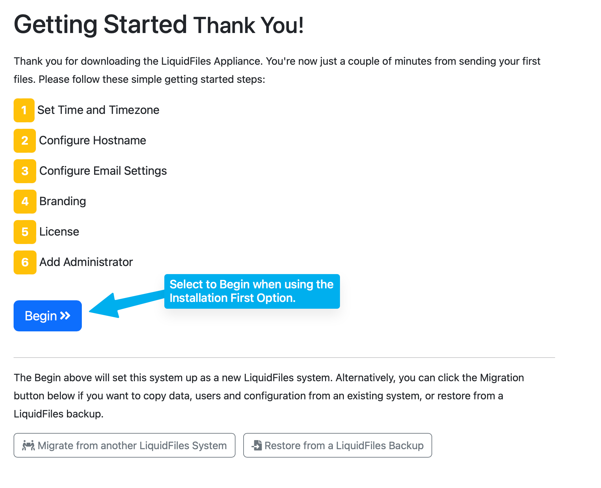Image resolution: width=601 pixels, height=488 pixels.
Task: Click the yellow step 2 badge
Action: (x=25, y=140)
